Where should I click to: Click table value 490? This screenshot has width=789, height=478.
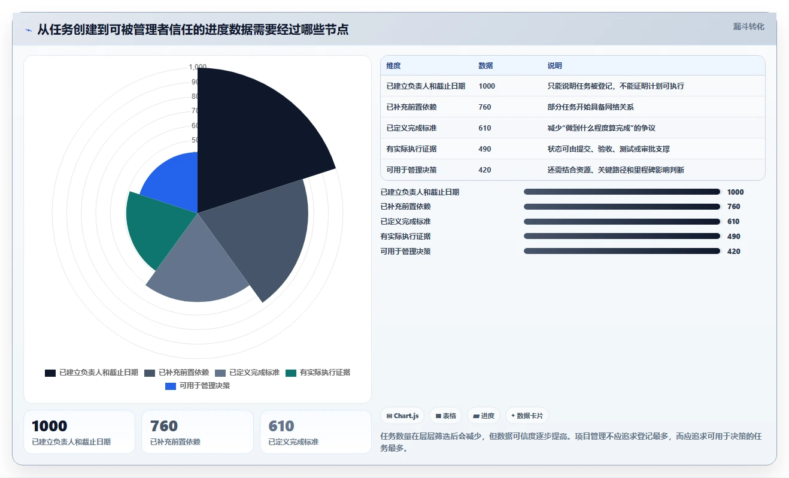click(485, 149)
